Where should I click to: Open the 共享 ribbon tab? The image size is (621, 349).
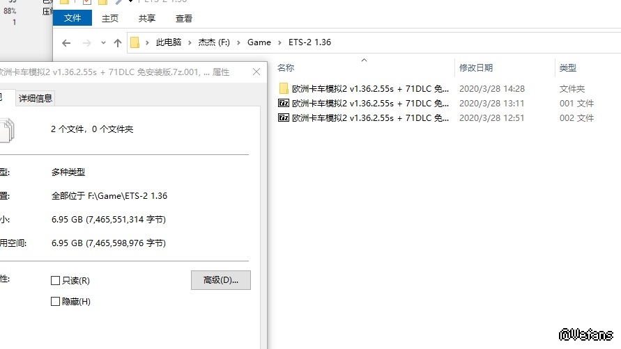[147, 19]
